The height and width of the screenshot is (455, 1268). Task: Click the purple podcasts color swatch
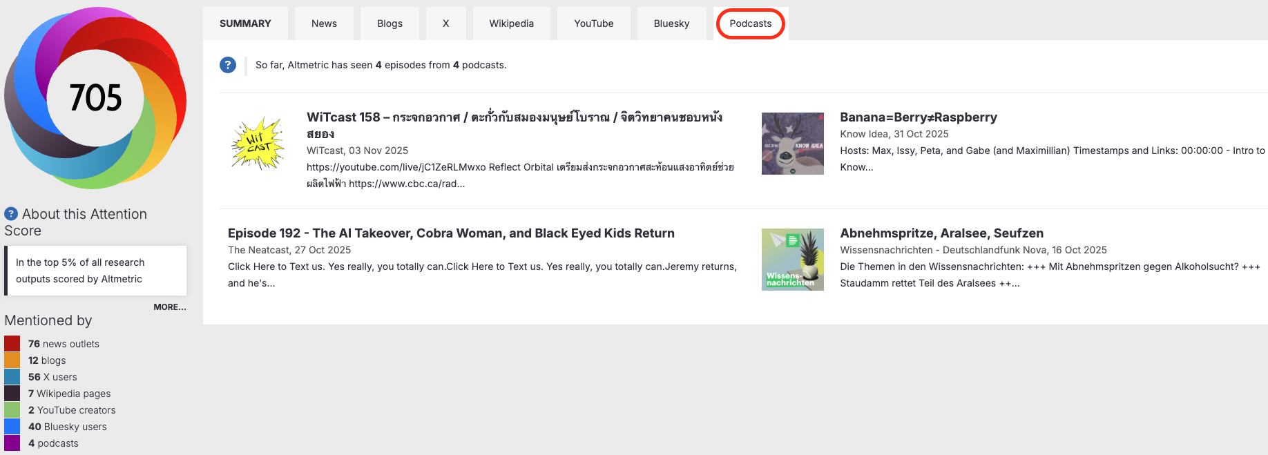(x=12, y=443)
